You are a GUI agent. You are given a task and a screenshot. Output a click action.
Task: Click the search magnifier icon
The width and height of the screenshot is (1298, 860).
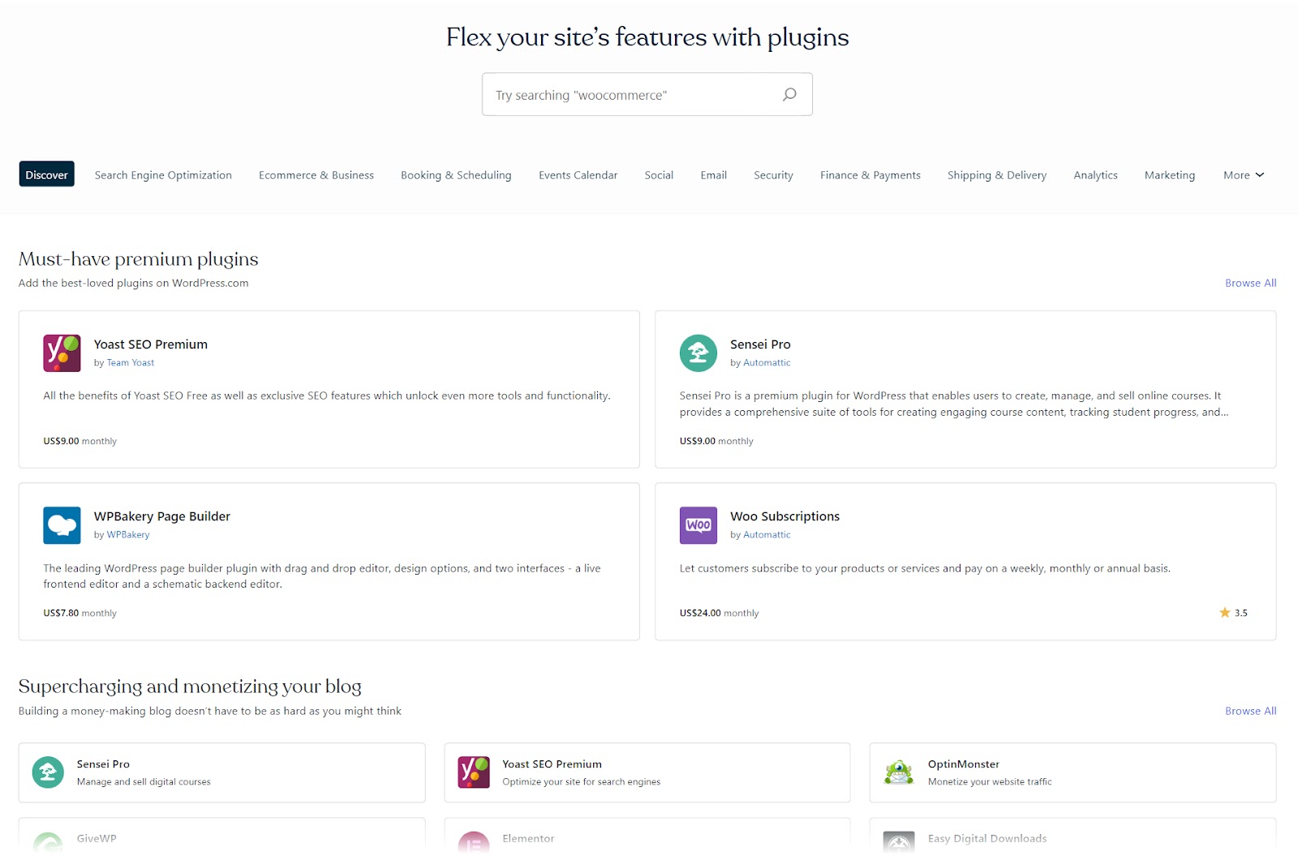coord(789,94)
